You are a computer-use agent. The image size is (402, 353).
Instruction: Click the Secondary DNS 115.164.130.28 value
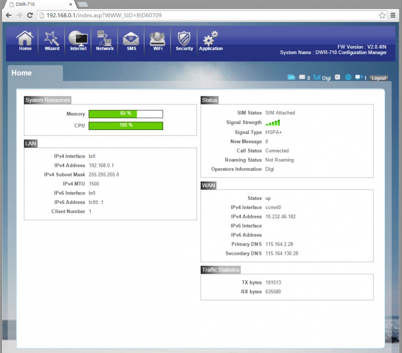(282, 254)
